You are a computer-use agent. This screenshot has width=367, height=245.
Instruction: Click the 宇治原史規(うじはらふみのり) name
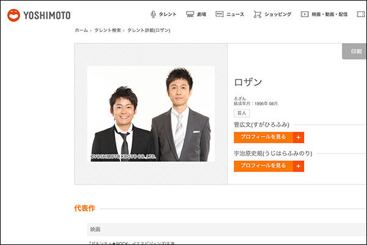273,154
